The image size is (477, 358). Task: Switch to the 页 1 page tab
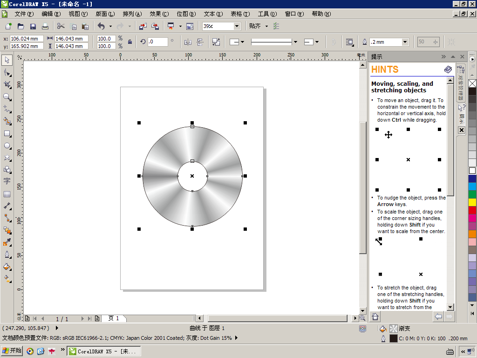[114, 318]
